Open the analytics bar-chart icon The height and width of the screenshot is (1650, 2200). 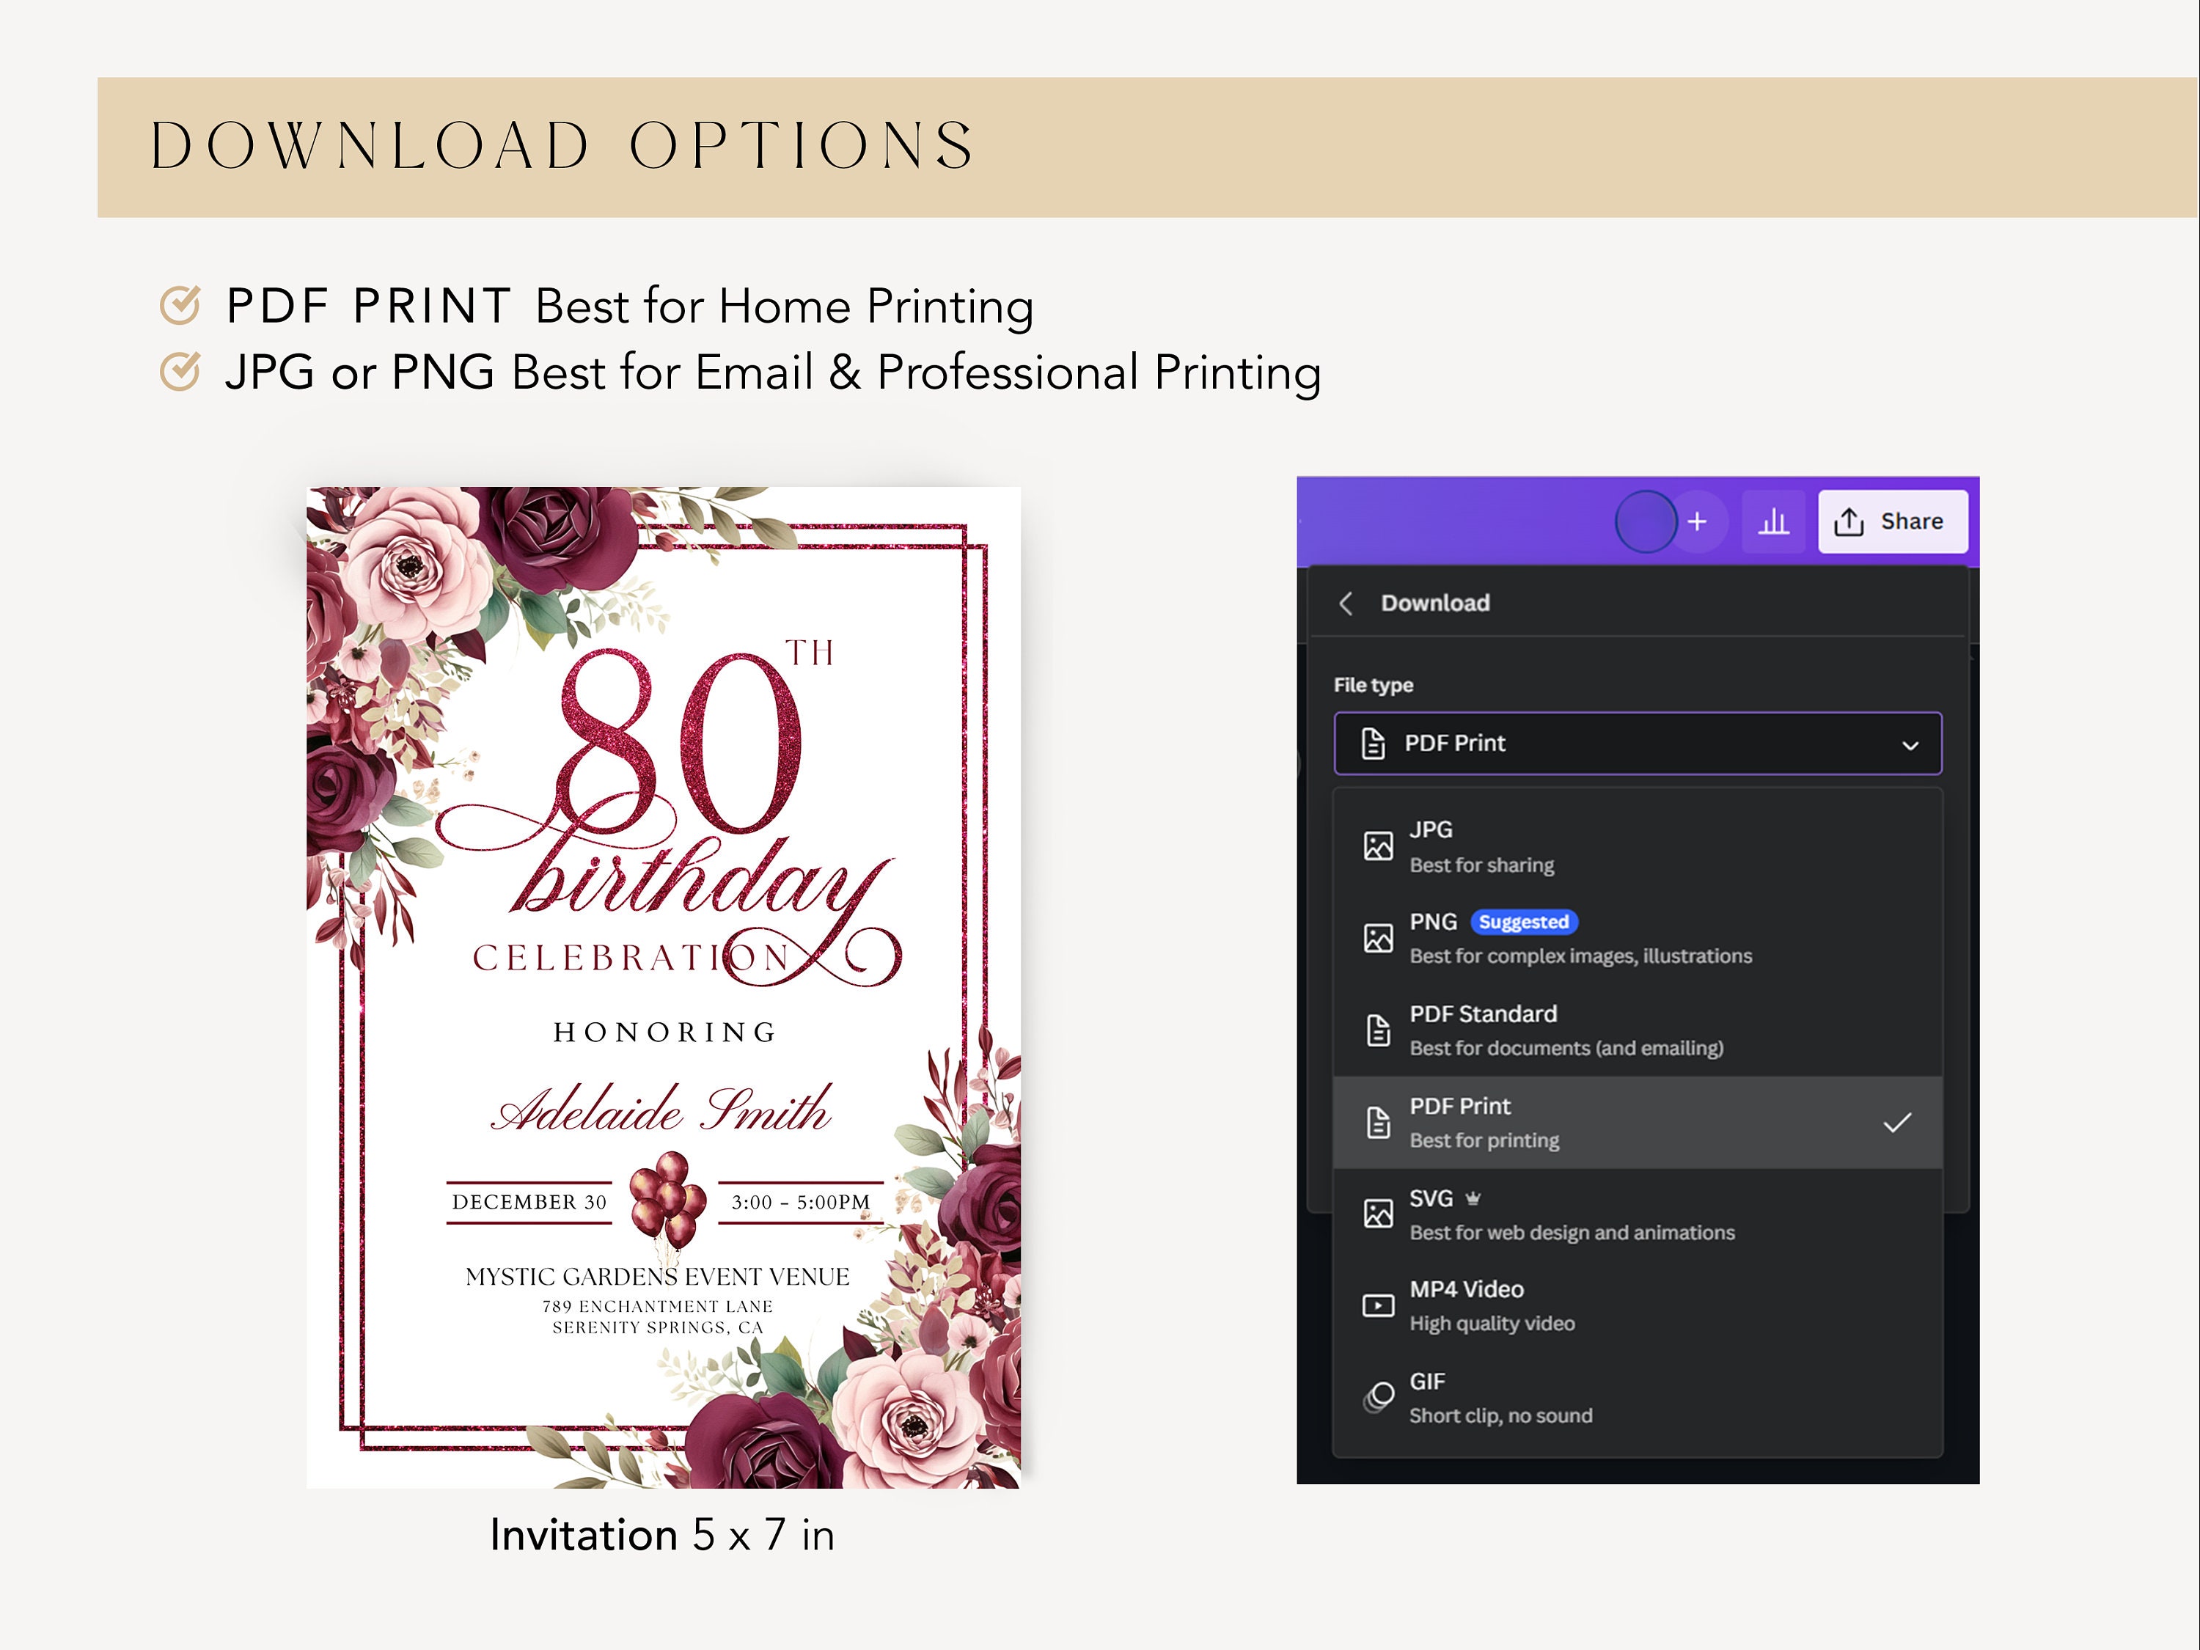pos(1775,520)
